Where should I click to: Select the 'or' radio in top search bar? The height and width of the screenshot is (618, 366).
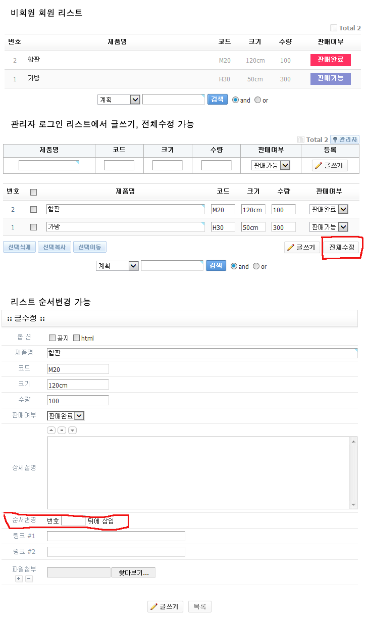tap(257, 100)
